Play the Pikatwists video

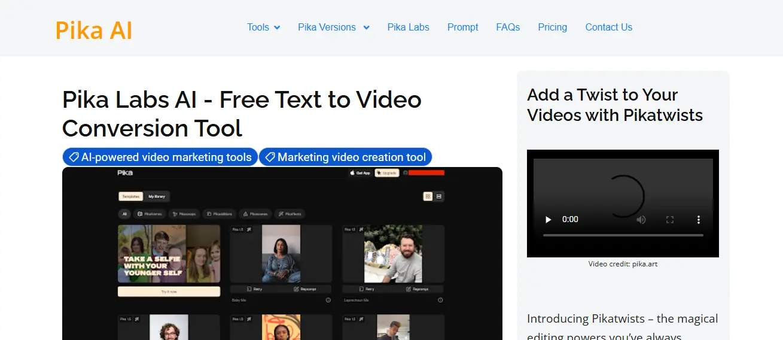[548, 220]
